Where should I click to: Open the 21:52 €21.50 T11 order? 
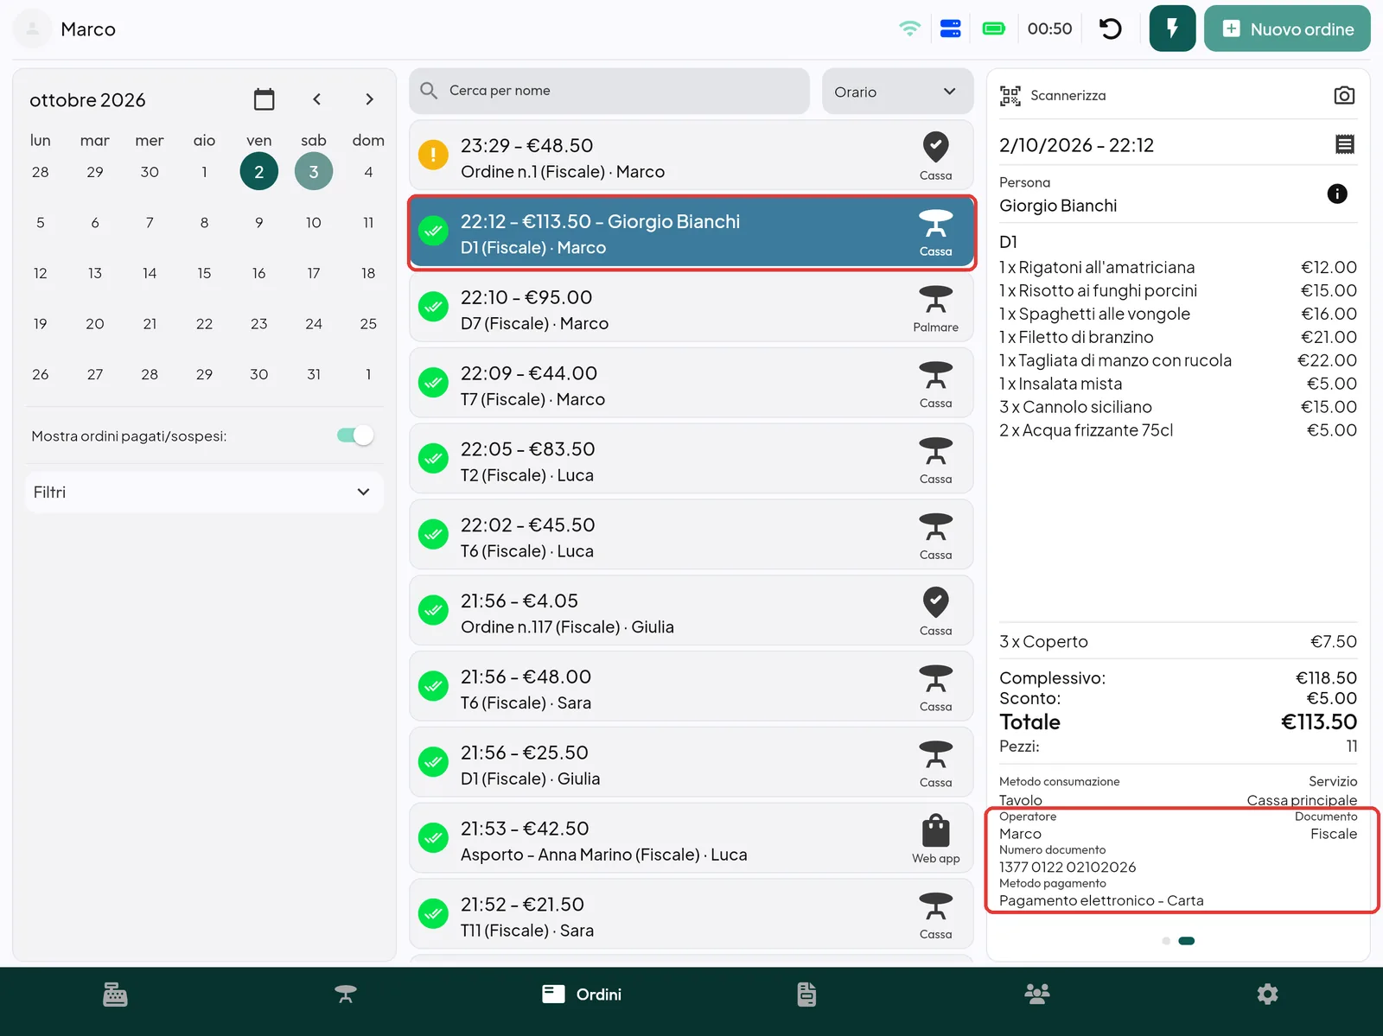click(x=691, y=915)
